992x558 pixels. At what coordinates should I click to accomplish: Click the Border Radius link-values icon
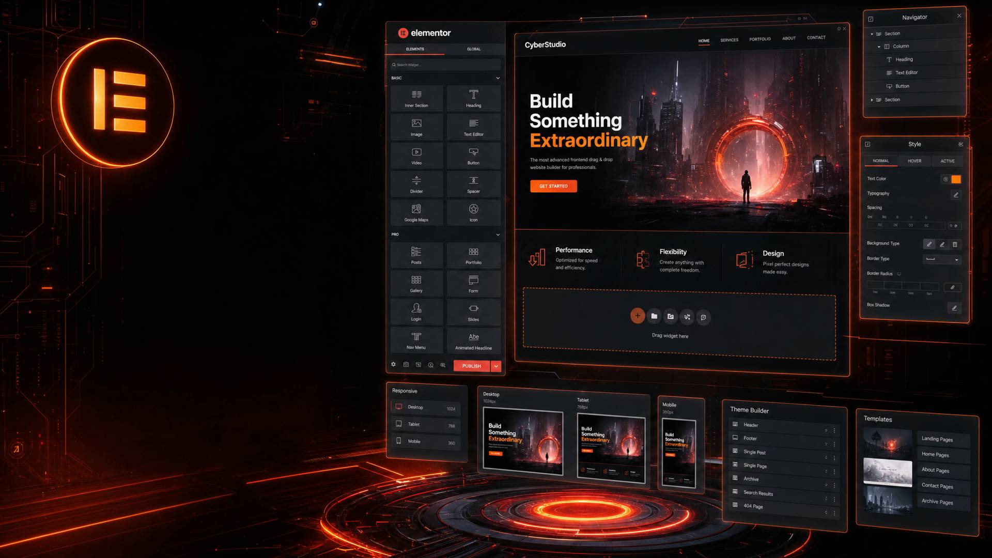pyautogui.click(x=952, y=287)
